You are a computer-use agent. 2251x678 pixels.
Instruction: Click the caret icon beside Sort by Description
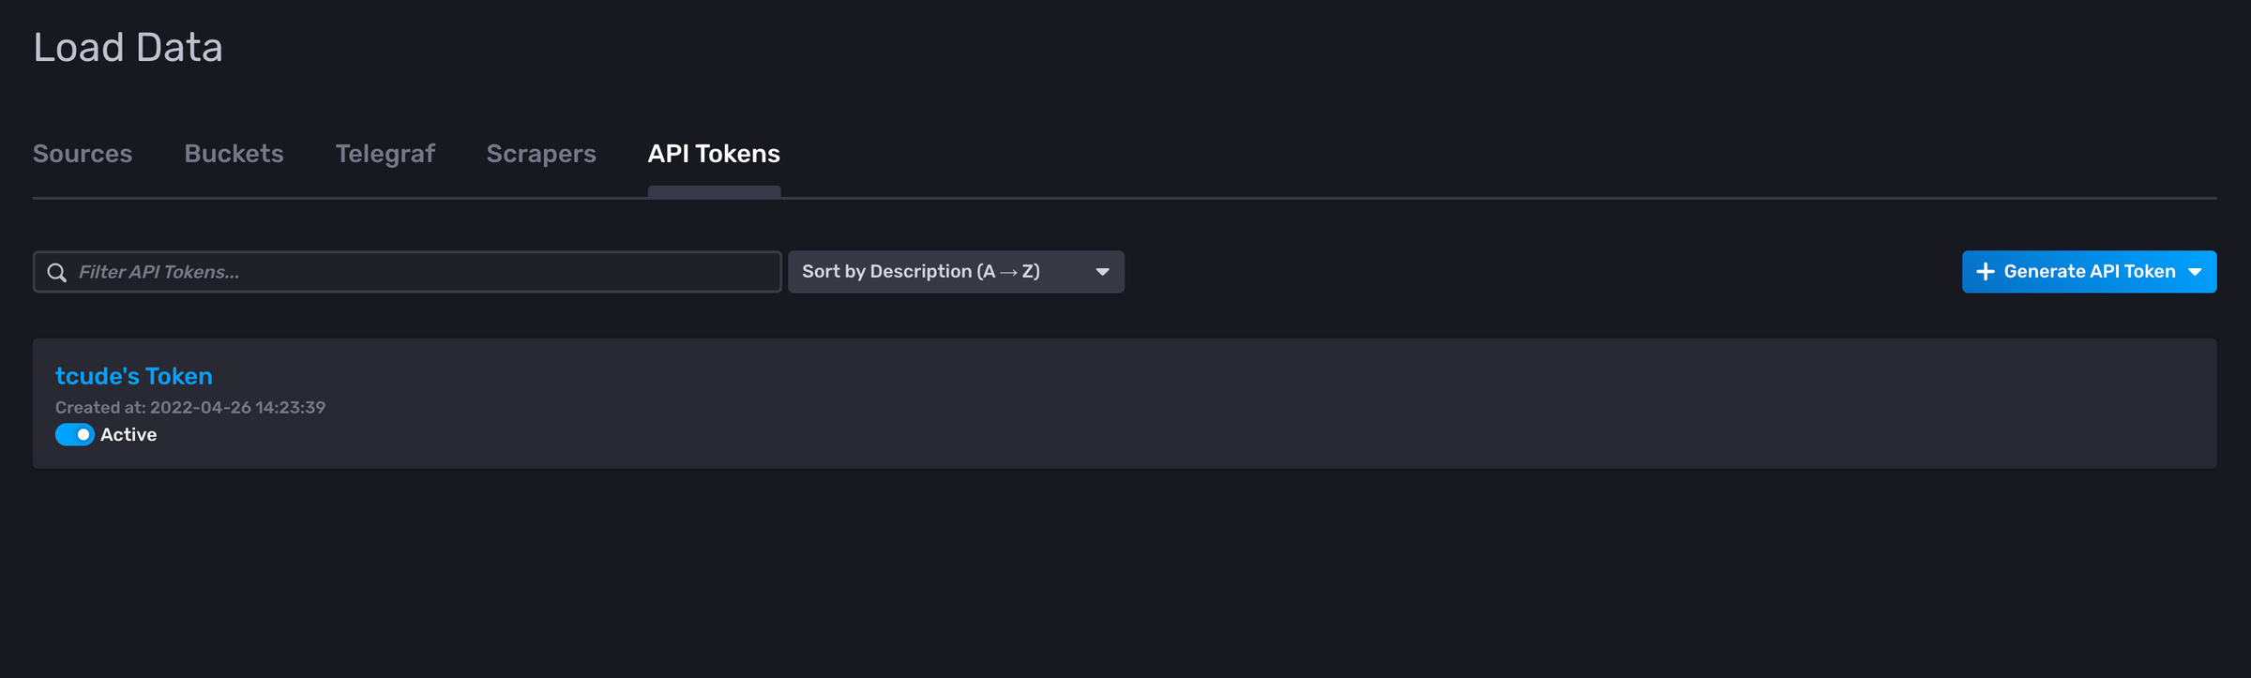pos(1102,272)
